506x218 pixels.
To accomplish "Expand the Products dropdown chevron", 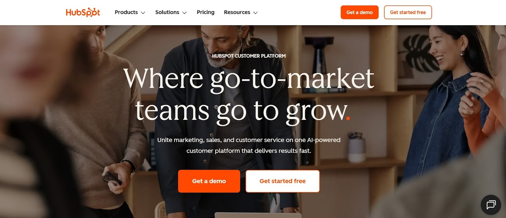I will (143, 13).
